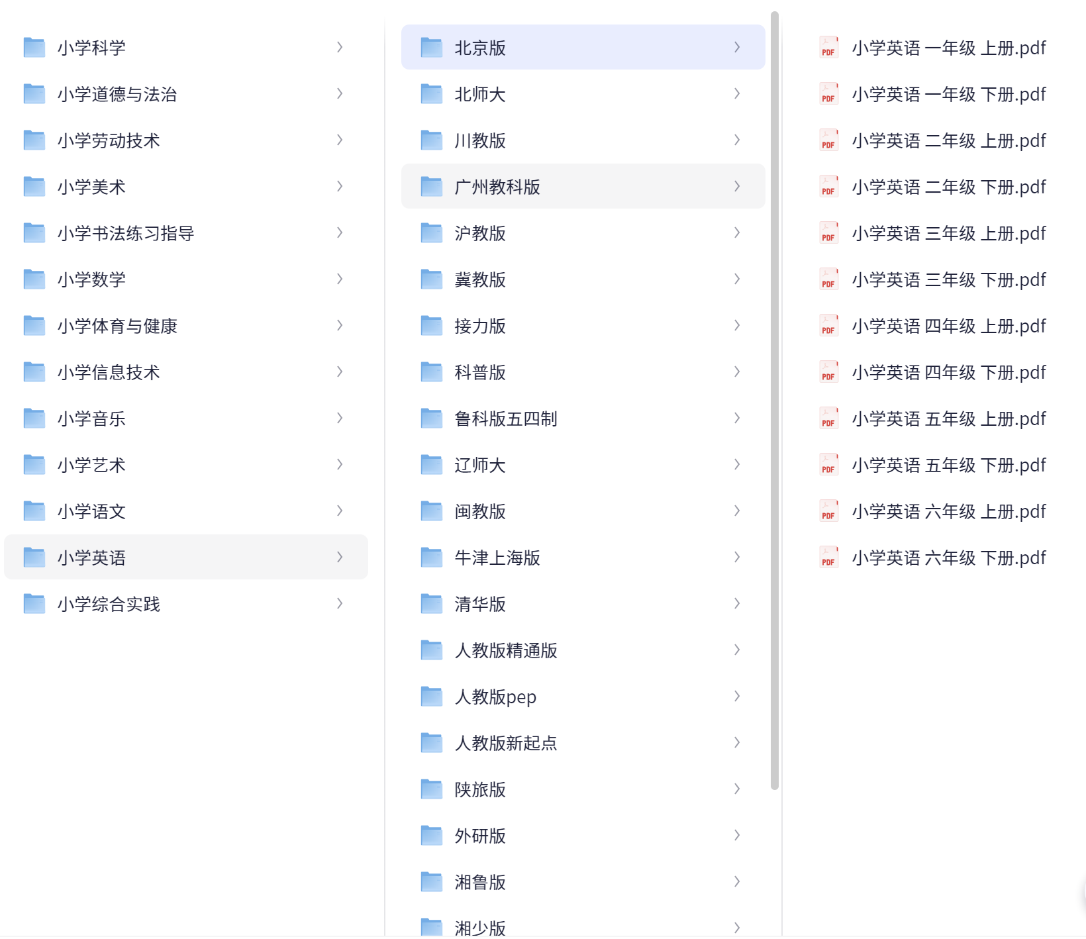Open the 小学艺术 folder
Screen dimensions: 1086x939
tap(186, 464)
